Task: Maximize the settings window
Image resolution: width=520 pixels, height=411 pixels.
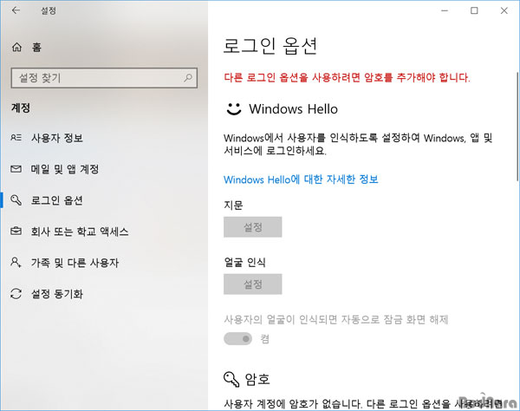Action: click(x=474, y=10)
